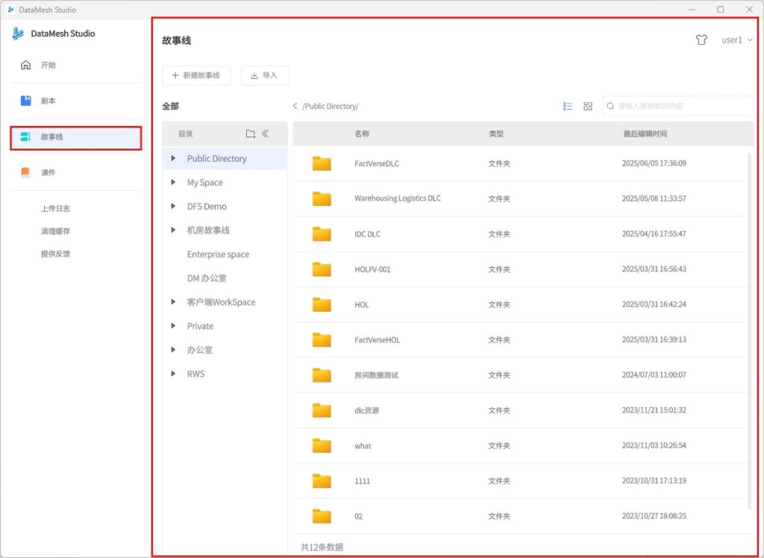764x558 pixels.
Task: Open the IDC DLC folder icon
Action: [x=322, y=234]
